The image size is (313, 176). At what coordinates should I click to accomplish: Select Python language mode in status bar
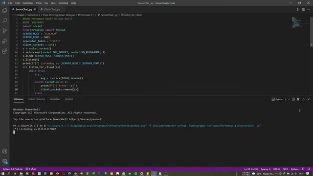(294, 169)
